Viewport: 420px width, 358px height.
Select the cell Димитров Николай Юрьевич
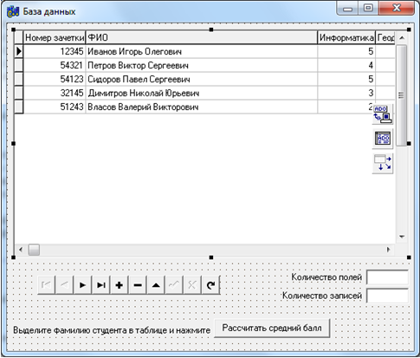click(x=202, y=93)
